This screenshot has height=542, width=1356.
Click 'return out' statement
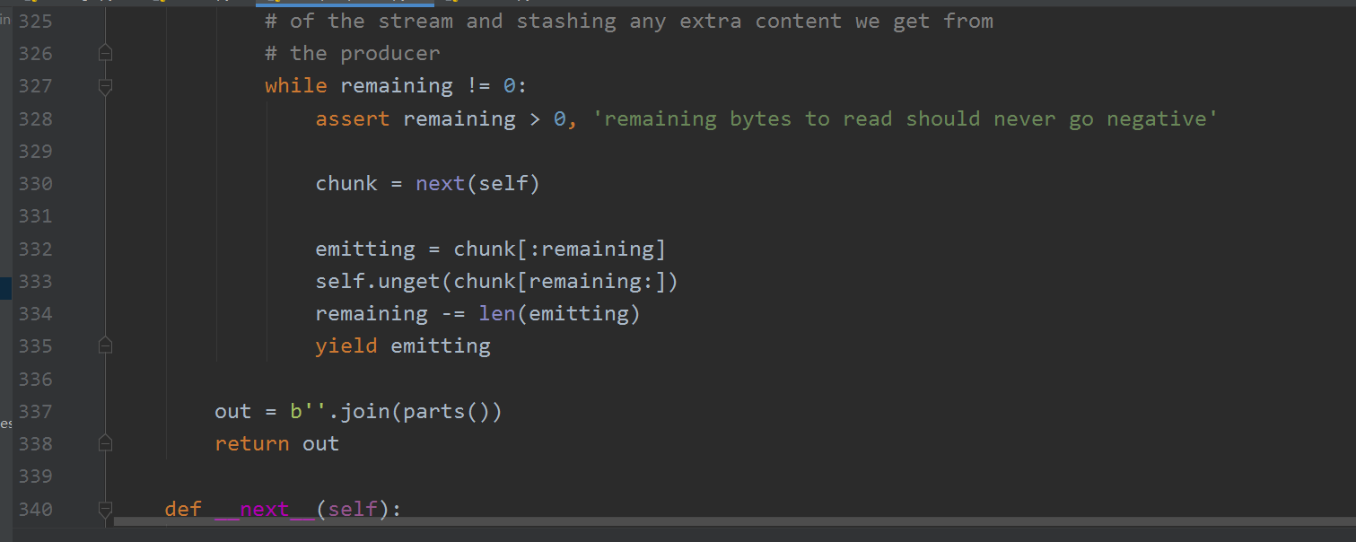pyautogui.click(x=277, y=443)
